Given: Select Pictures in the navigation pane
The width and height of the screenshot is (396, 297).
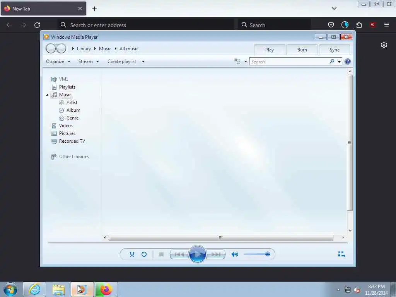Looking at the screenshot, I should click(63, 133).
